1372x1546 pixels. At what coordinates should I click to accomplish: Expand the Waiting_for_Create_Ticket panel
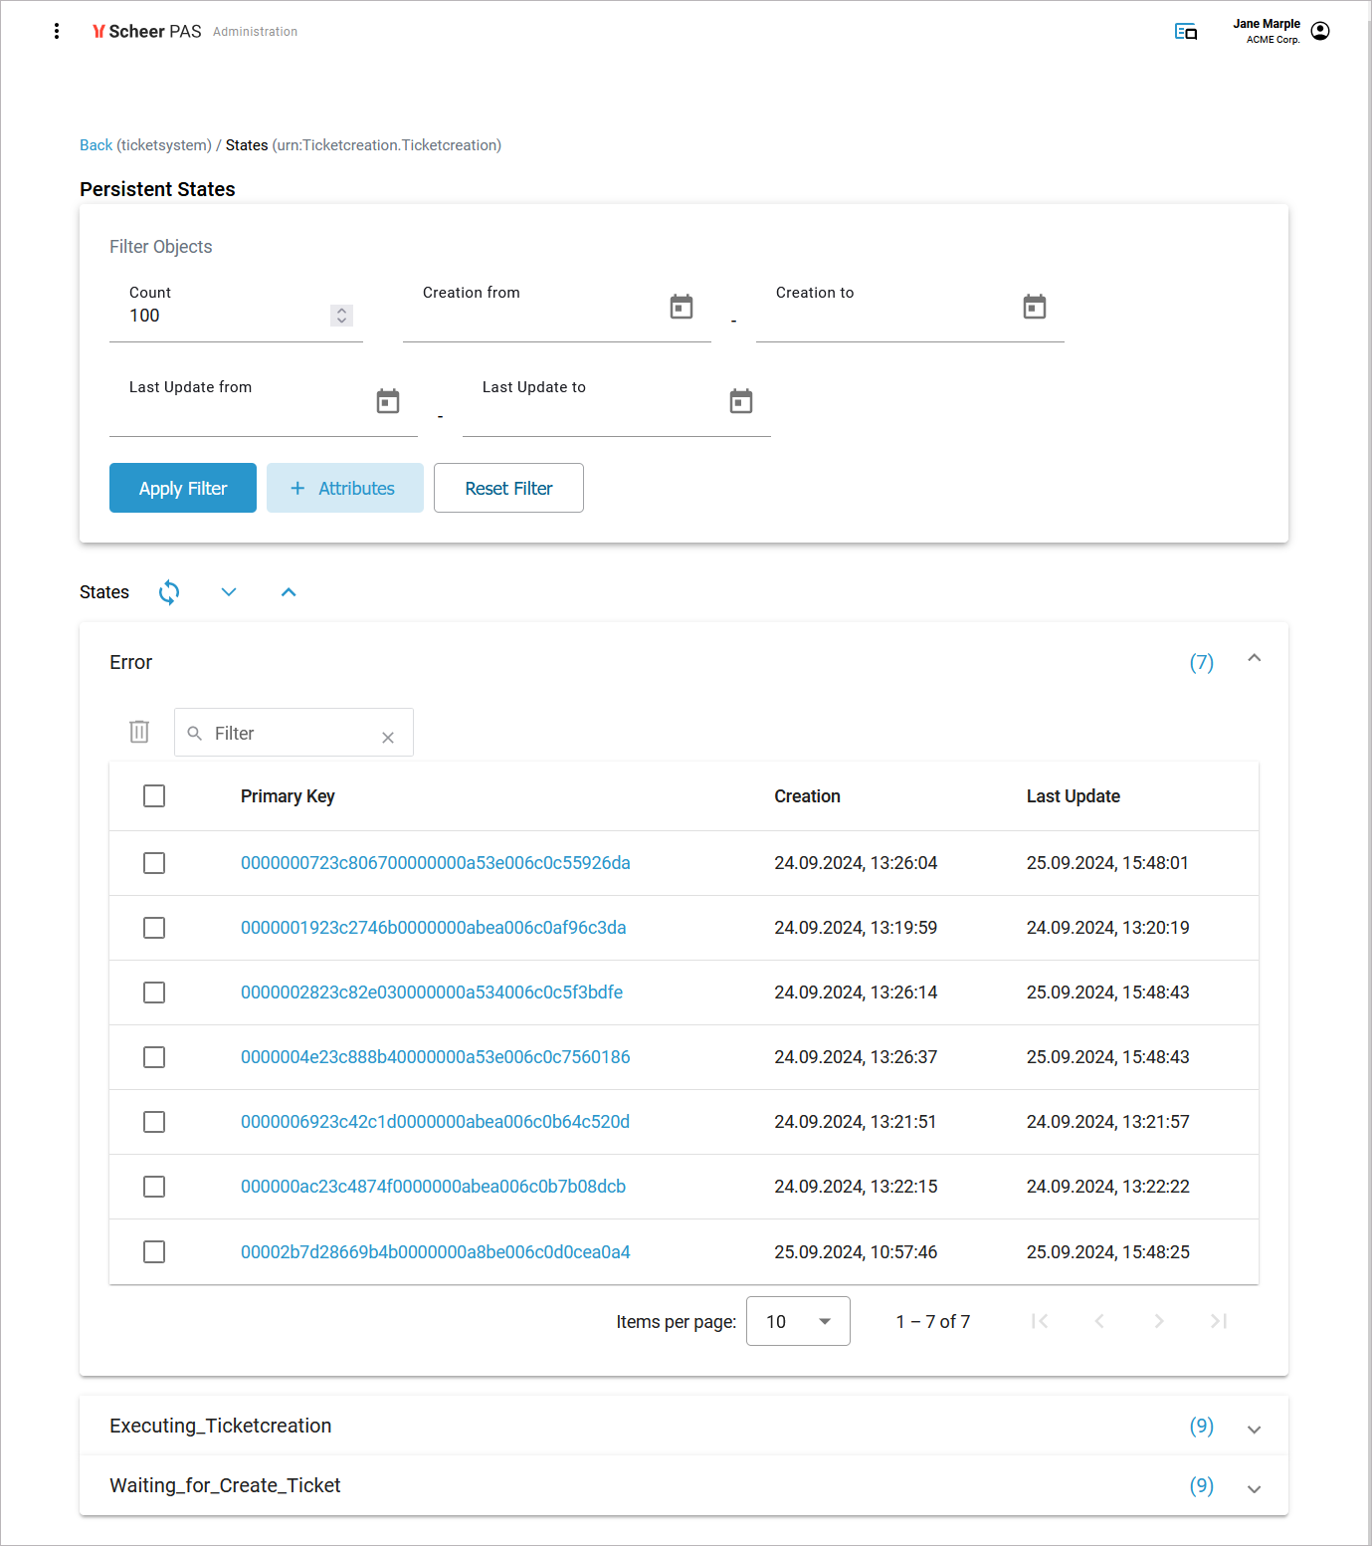1255,1489
